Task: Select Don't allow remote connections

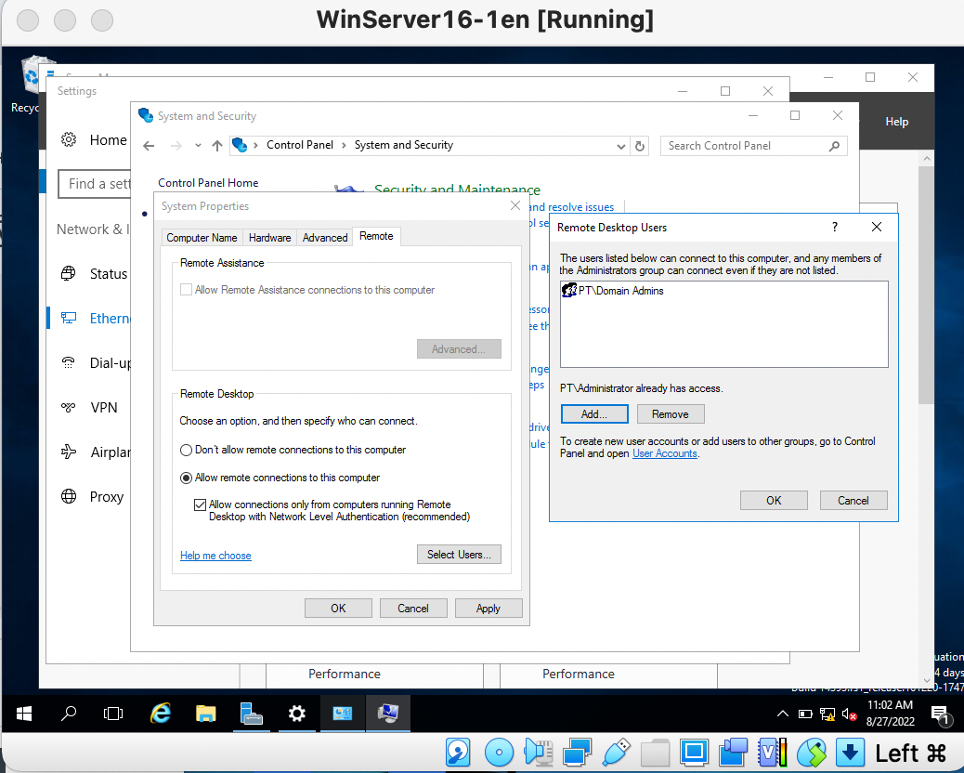Action: 186,451
